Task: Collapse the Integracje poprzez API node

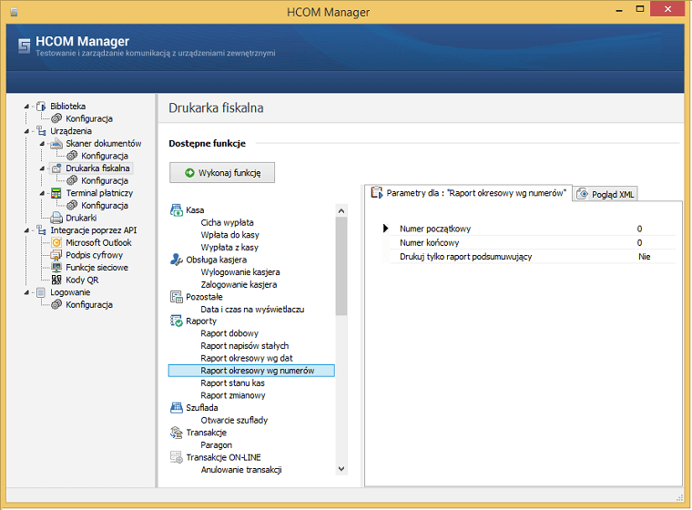Action: (x=27, y=230)
